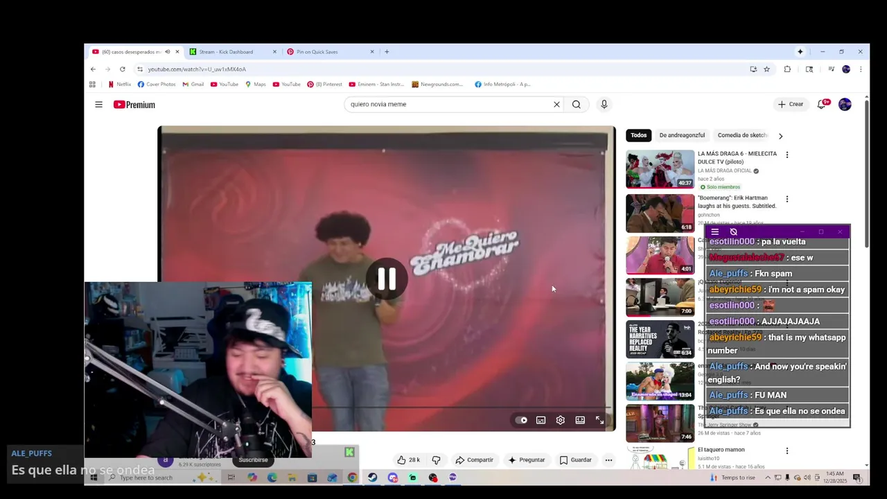Click the address bar URL

coord(197,69)
